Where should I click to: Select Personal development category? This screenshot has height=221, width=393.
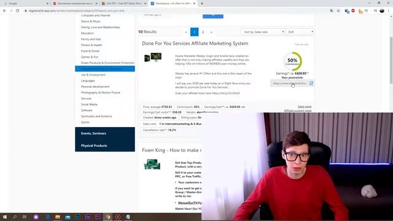tap(95, 87)
